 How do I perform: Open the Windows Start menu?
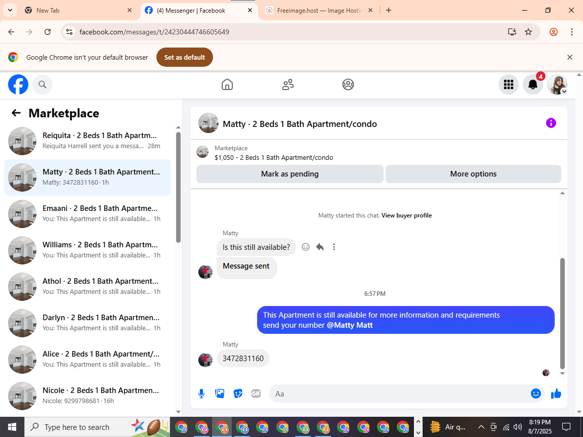coord(12,427)
